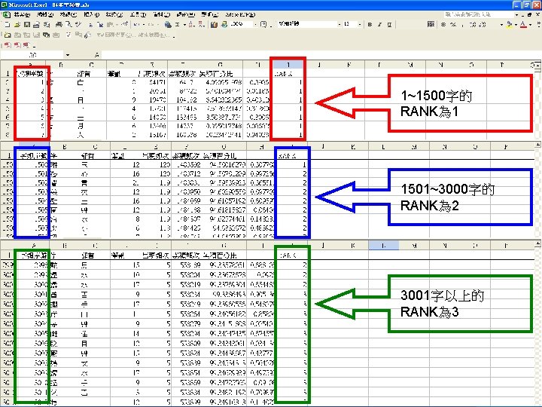Click the Insert Function fx icon
This screenshot has width=542, height=407.
click(x=97, y=55)
